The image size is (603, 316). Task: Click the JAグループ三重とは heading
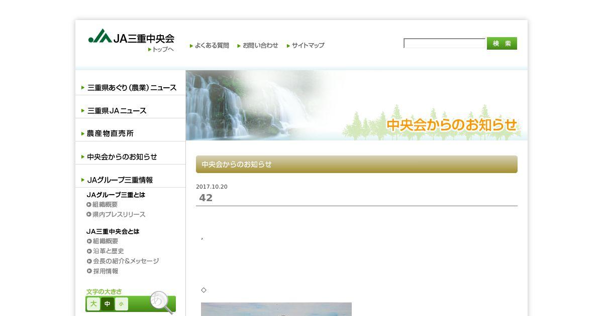[x=116, y=195]
